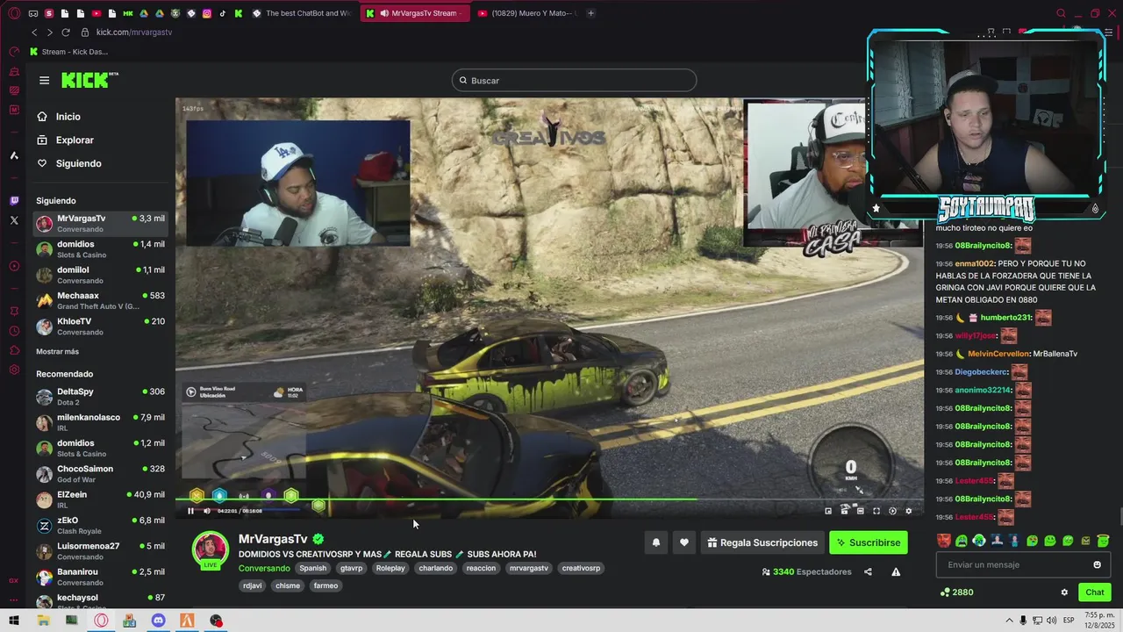Open the player's mini picture-in-picture mode
This screenshot has width=1123, height=632.
point(828,511)
